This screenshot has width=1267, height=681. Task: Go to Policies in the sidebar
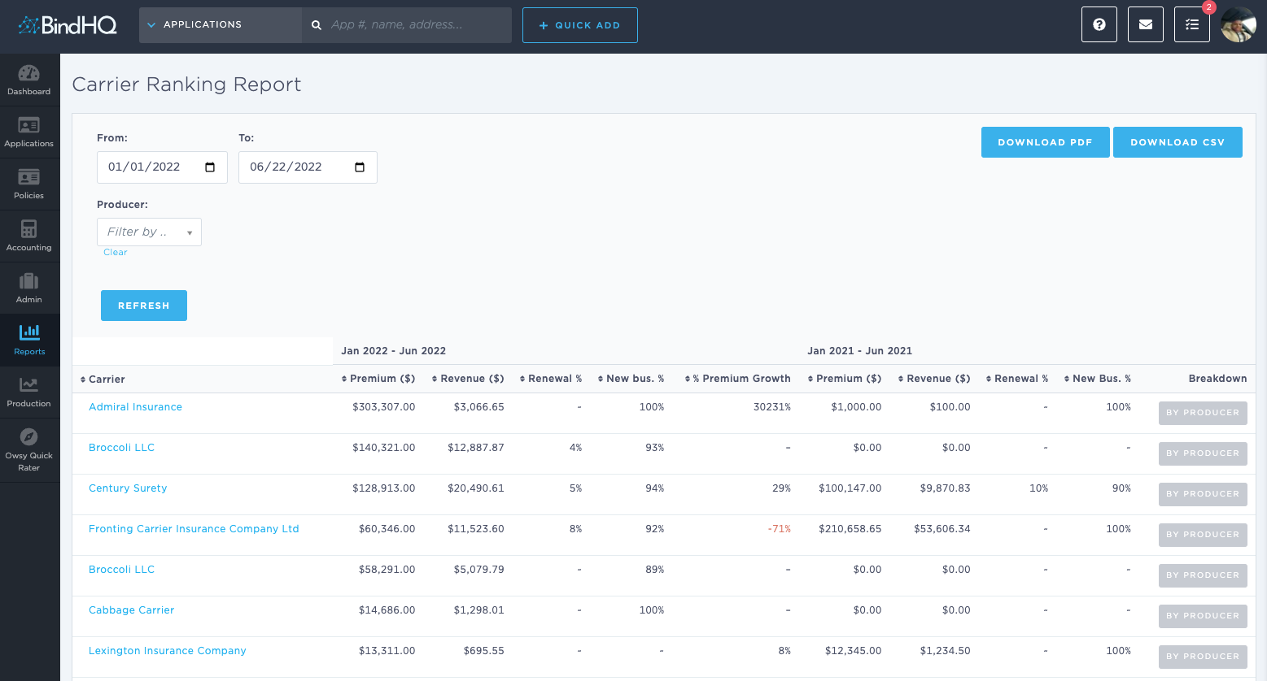pos(29,184)
